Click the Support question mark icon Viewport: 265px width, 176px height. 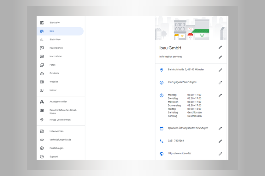click(42, 157)
